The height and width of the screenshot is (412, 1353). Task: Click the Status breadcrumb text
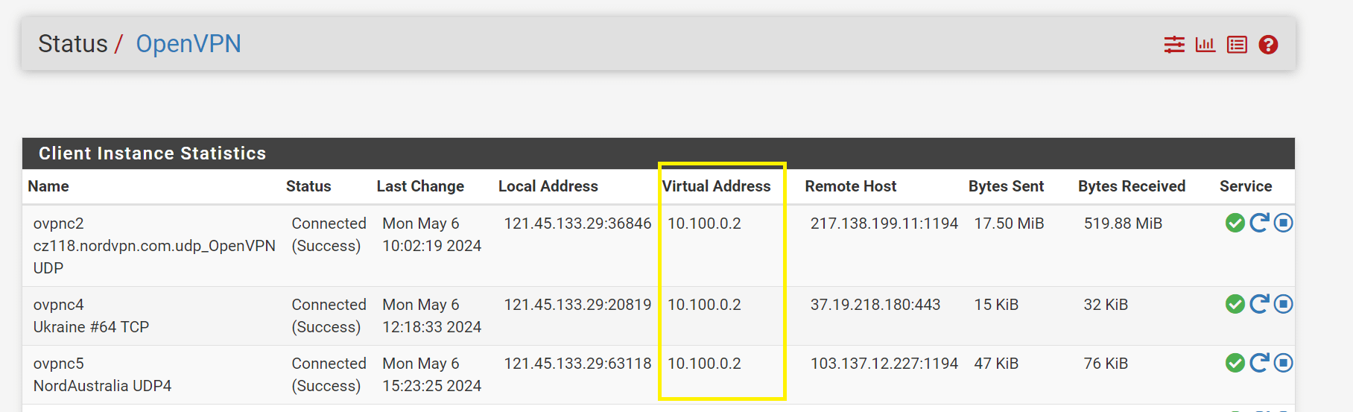[73, 44]
